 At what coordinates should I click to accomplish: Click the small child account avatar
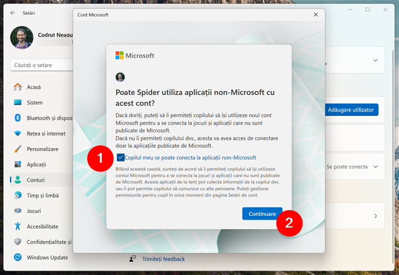coord(120,77)
